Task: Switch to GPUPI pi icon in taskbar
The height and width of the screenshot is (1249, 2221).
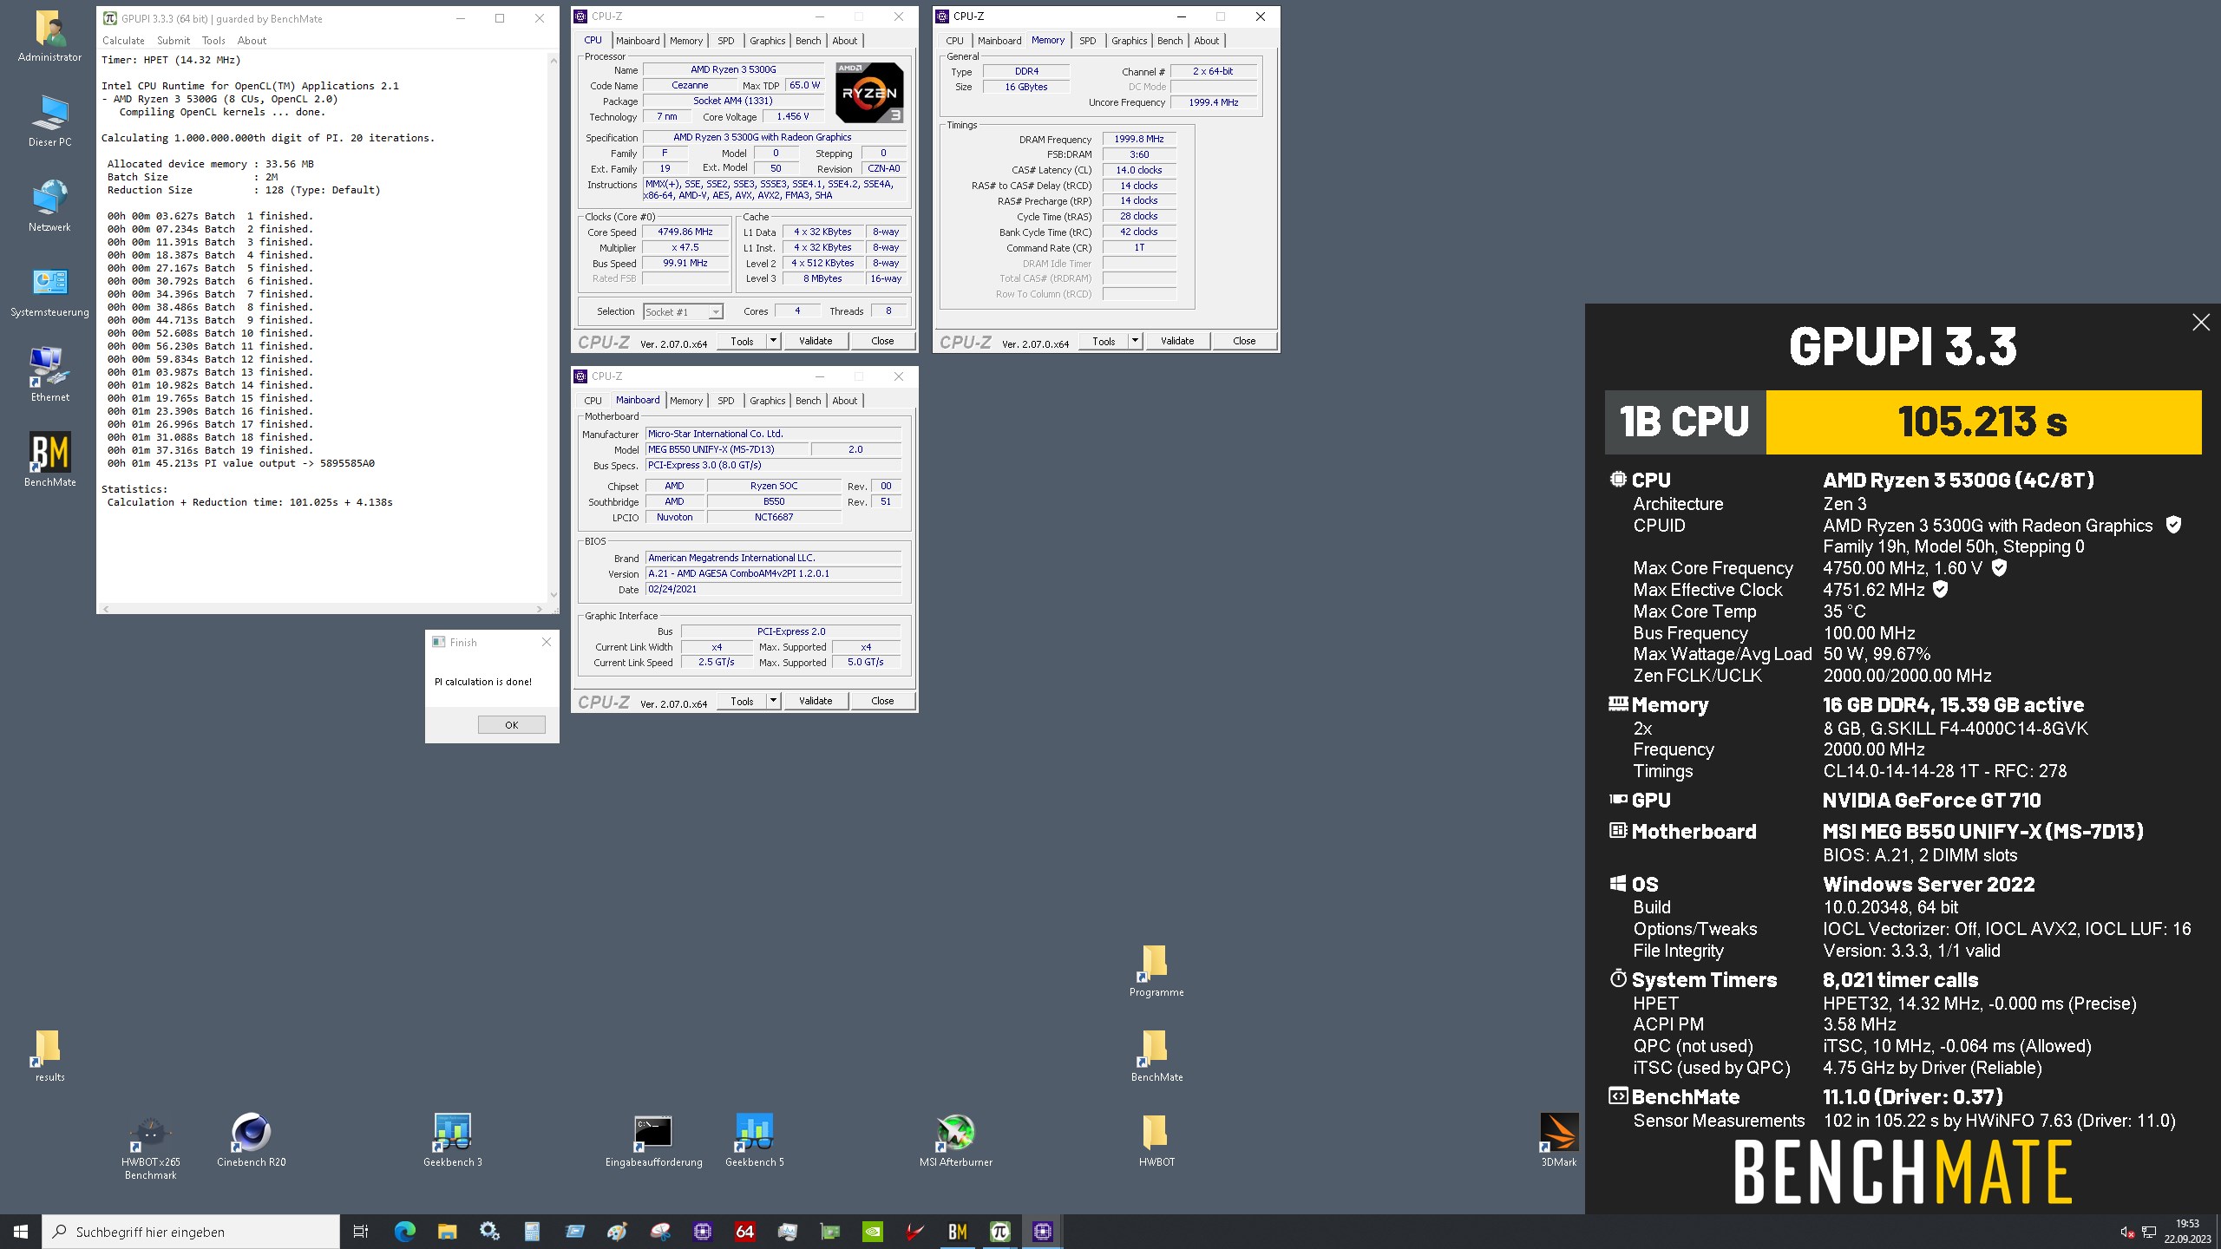Action: click(999, 1231)
